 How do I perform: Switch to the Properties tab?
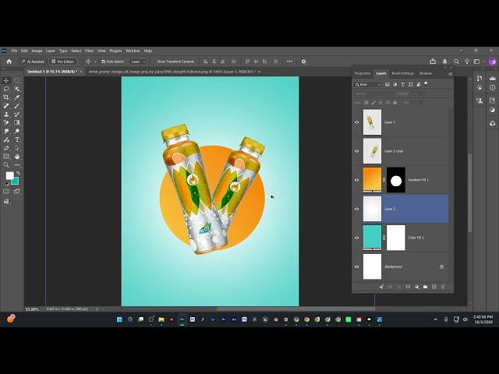363,73
